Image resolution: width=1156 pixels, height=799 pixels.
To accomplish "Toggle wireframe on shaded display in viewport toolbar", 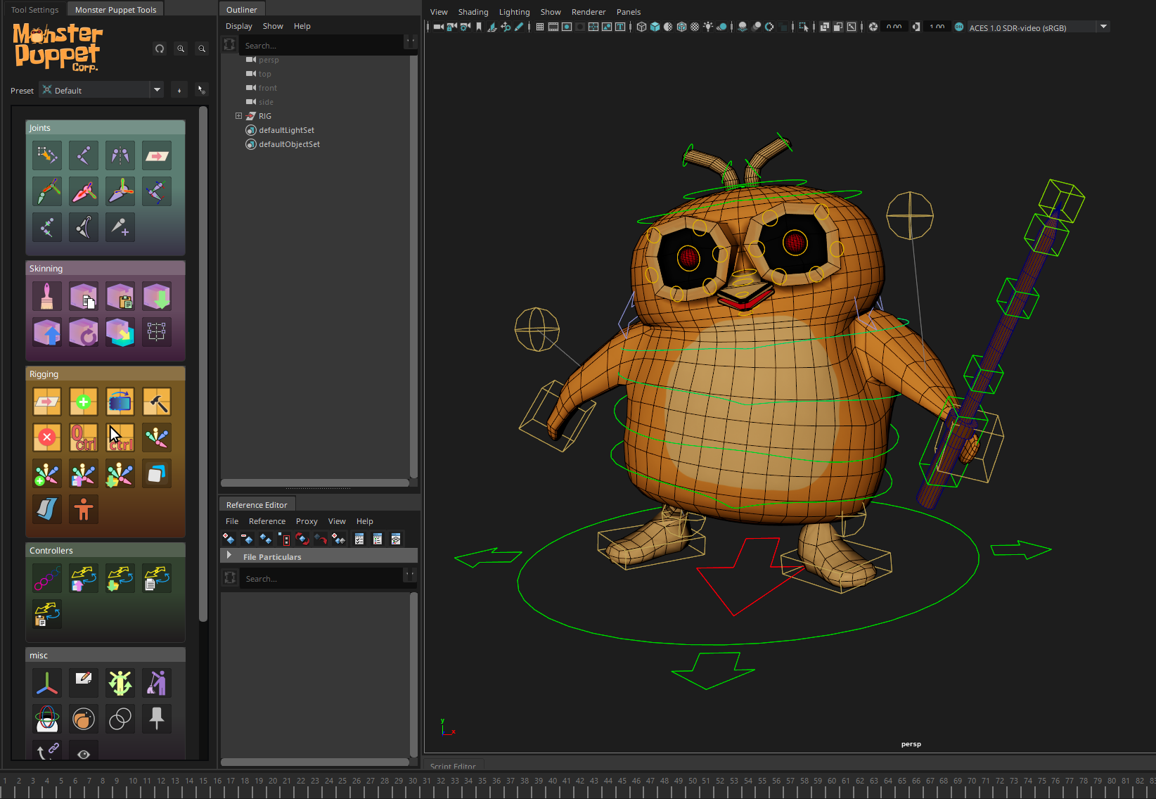I will [x=681, y=27].
